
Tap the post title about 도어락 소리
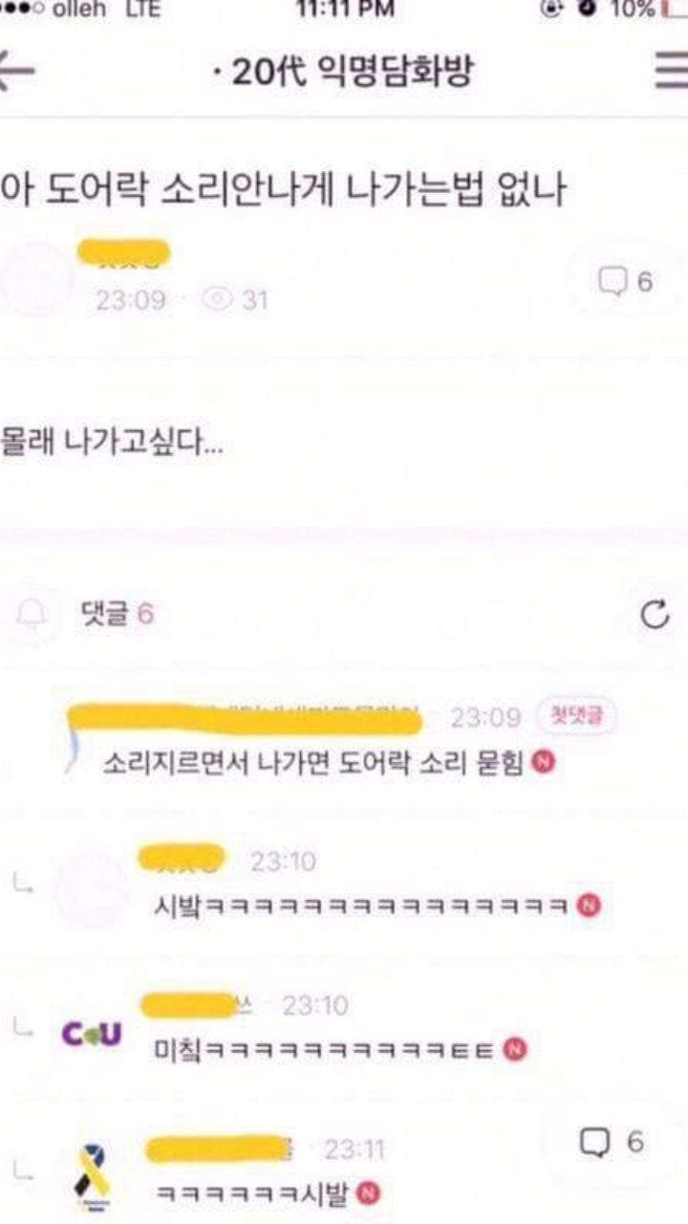click(x=284, y=190)
